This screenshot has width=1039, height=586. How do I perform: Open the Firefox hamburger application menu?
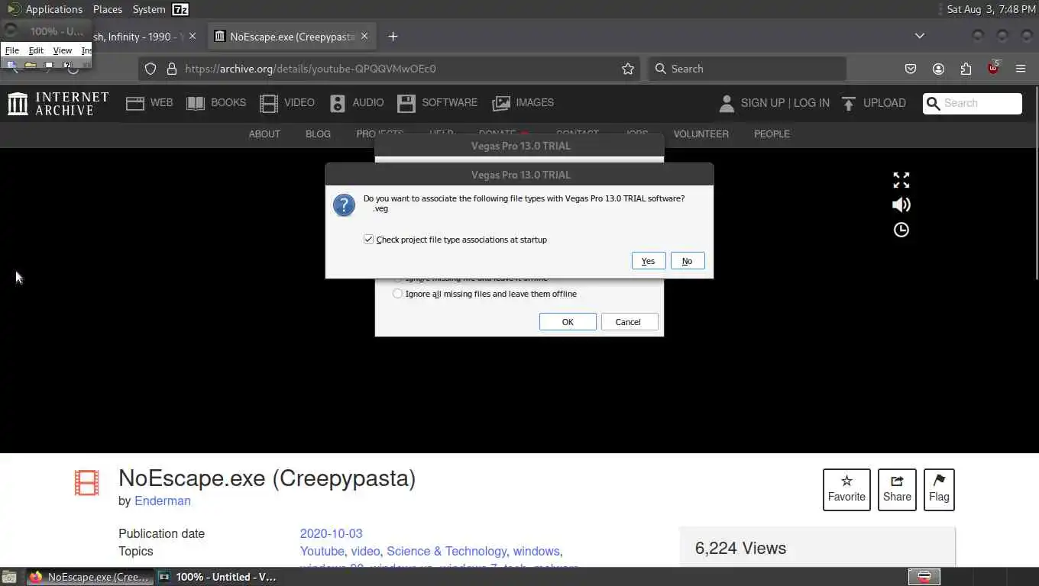click(x=1021, y=69)
